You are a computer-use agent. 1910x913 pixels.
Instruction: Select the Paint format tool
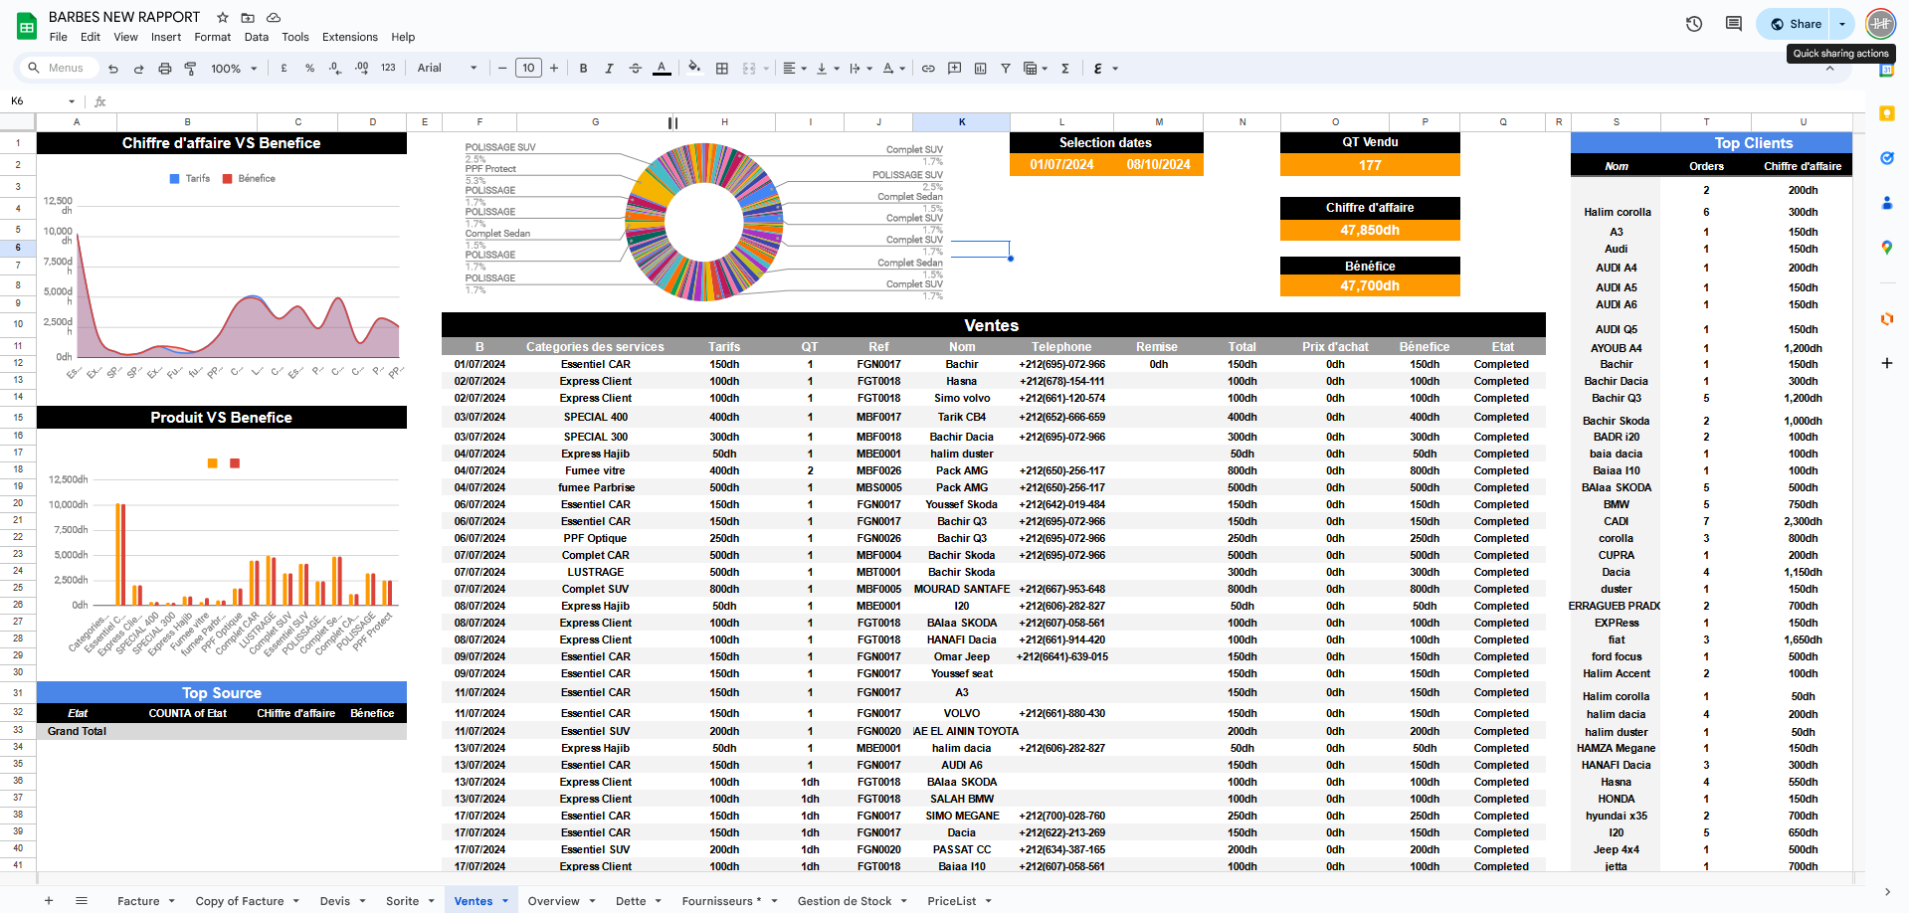coord(190,69)
